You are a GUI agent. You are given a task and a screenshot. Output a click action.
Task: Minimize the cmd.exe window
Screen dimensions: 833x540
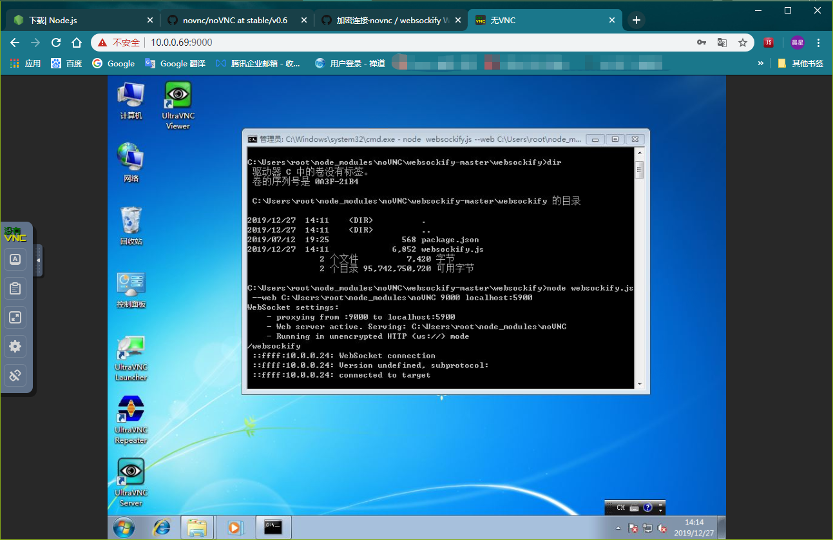point(596,139)
